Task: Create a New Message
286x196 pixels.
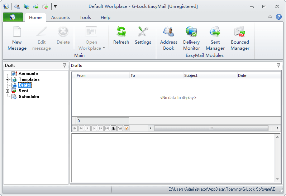Action: click(x=17, y=38)
